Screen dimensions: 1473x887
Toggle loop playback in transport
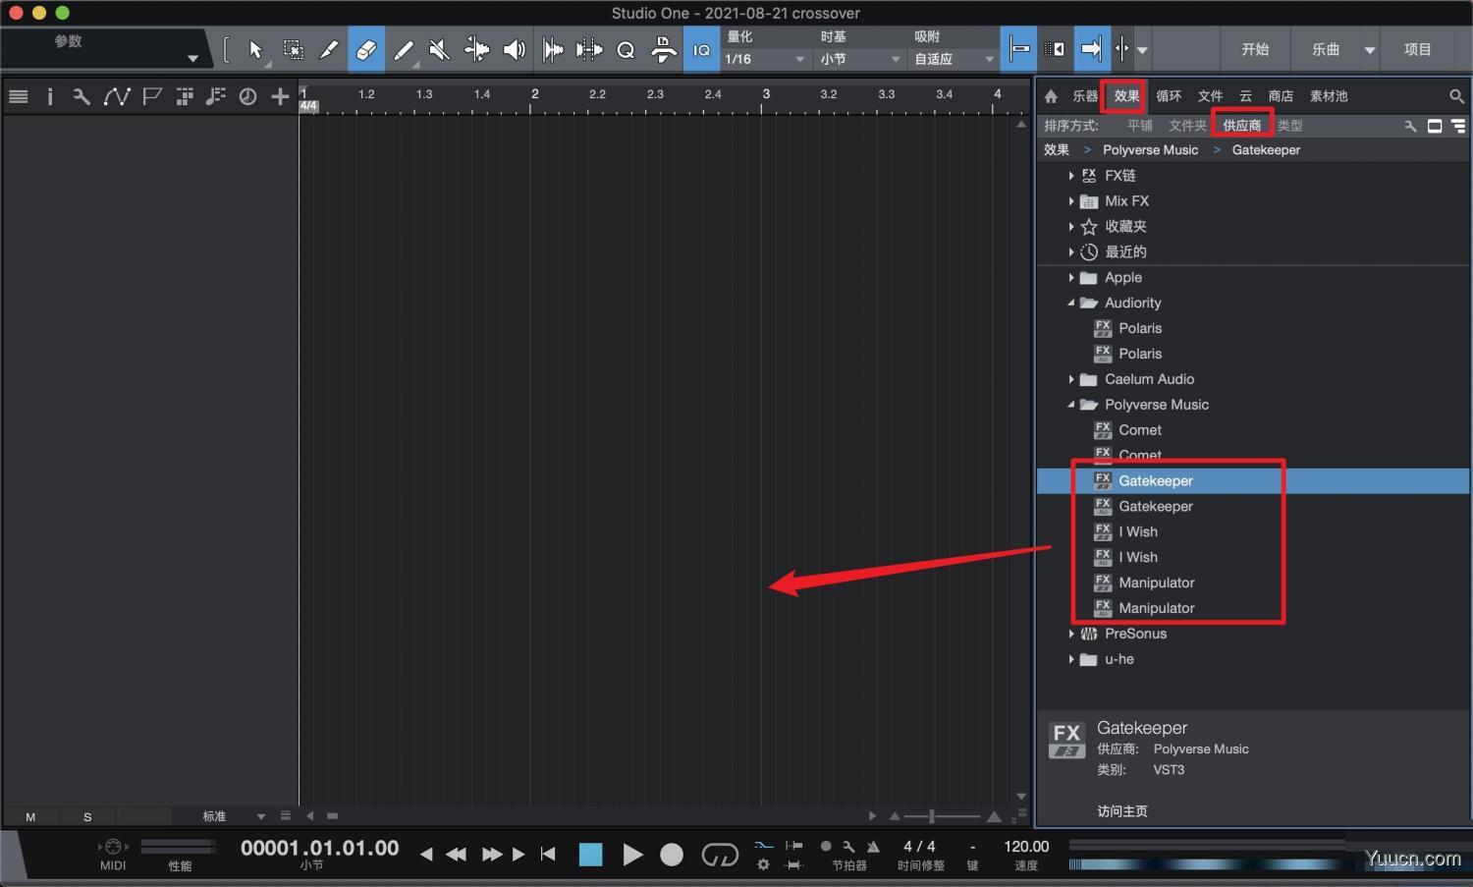point(719,855)
